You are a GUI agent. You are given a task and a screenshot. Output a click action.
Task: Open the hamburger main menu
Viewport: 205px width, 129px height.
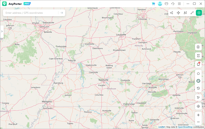tap(179, 4)
